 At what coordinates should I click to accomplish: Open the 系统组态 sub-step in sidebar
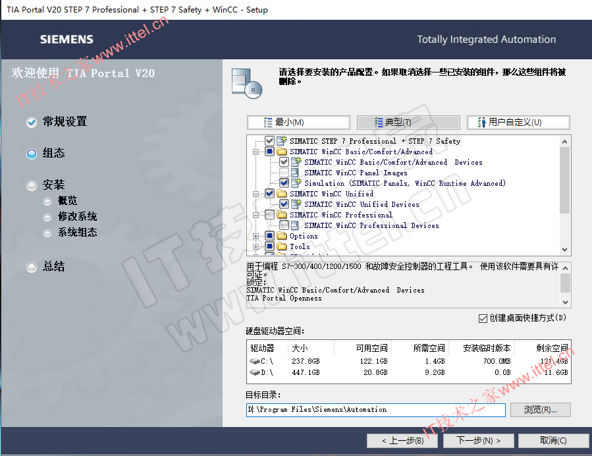[x=70, y=233]
